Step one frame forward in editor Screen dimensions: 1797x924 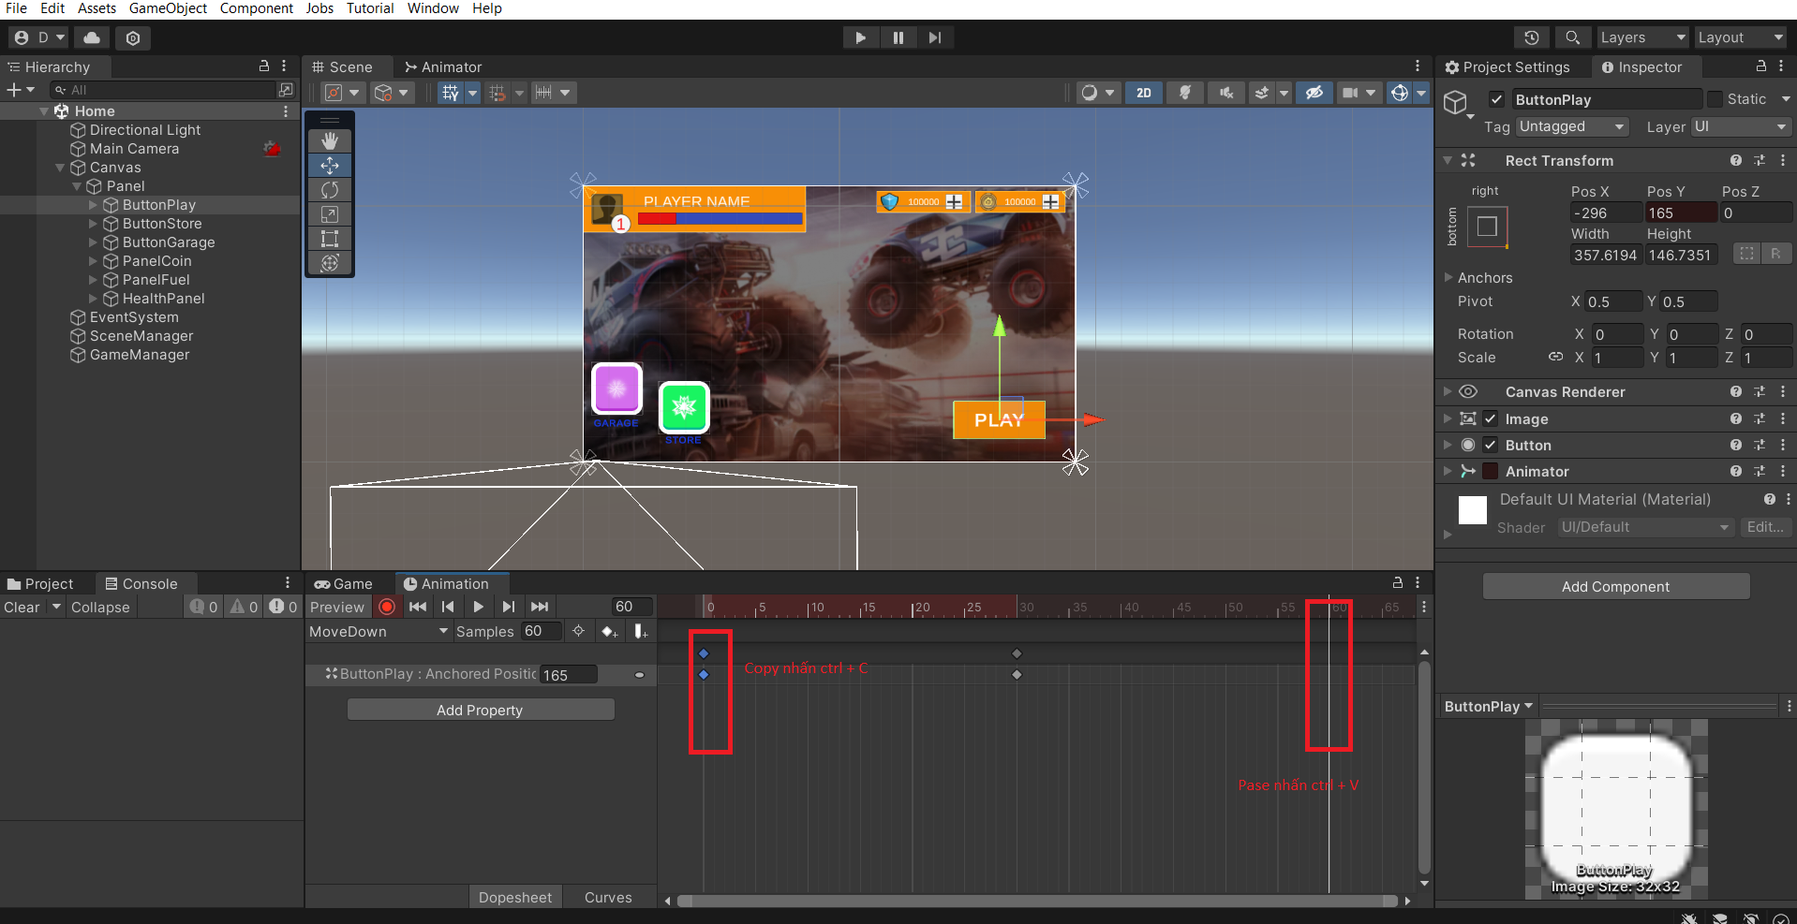coord(935,37)
